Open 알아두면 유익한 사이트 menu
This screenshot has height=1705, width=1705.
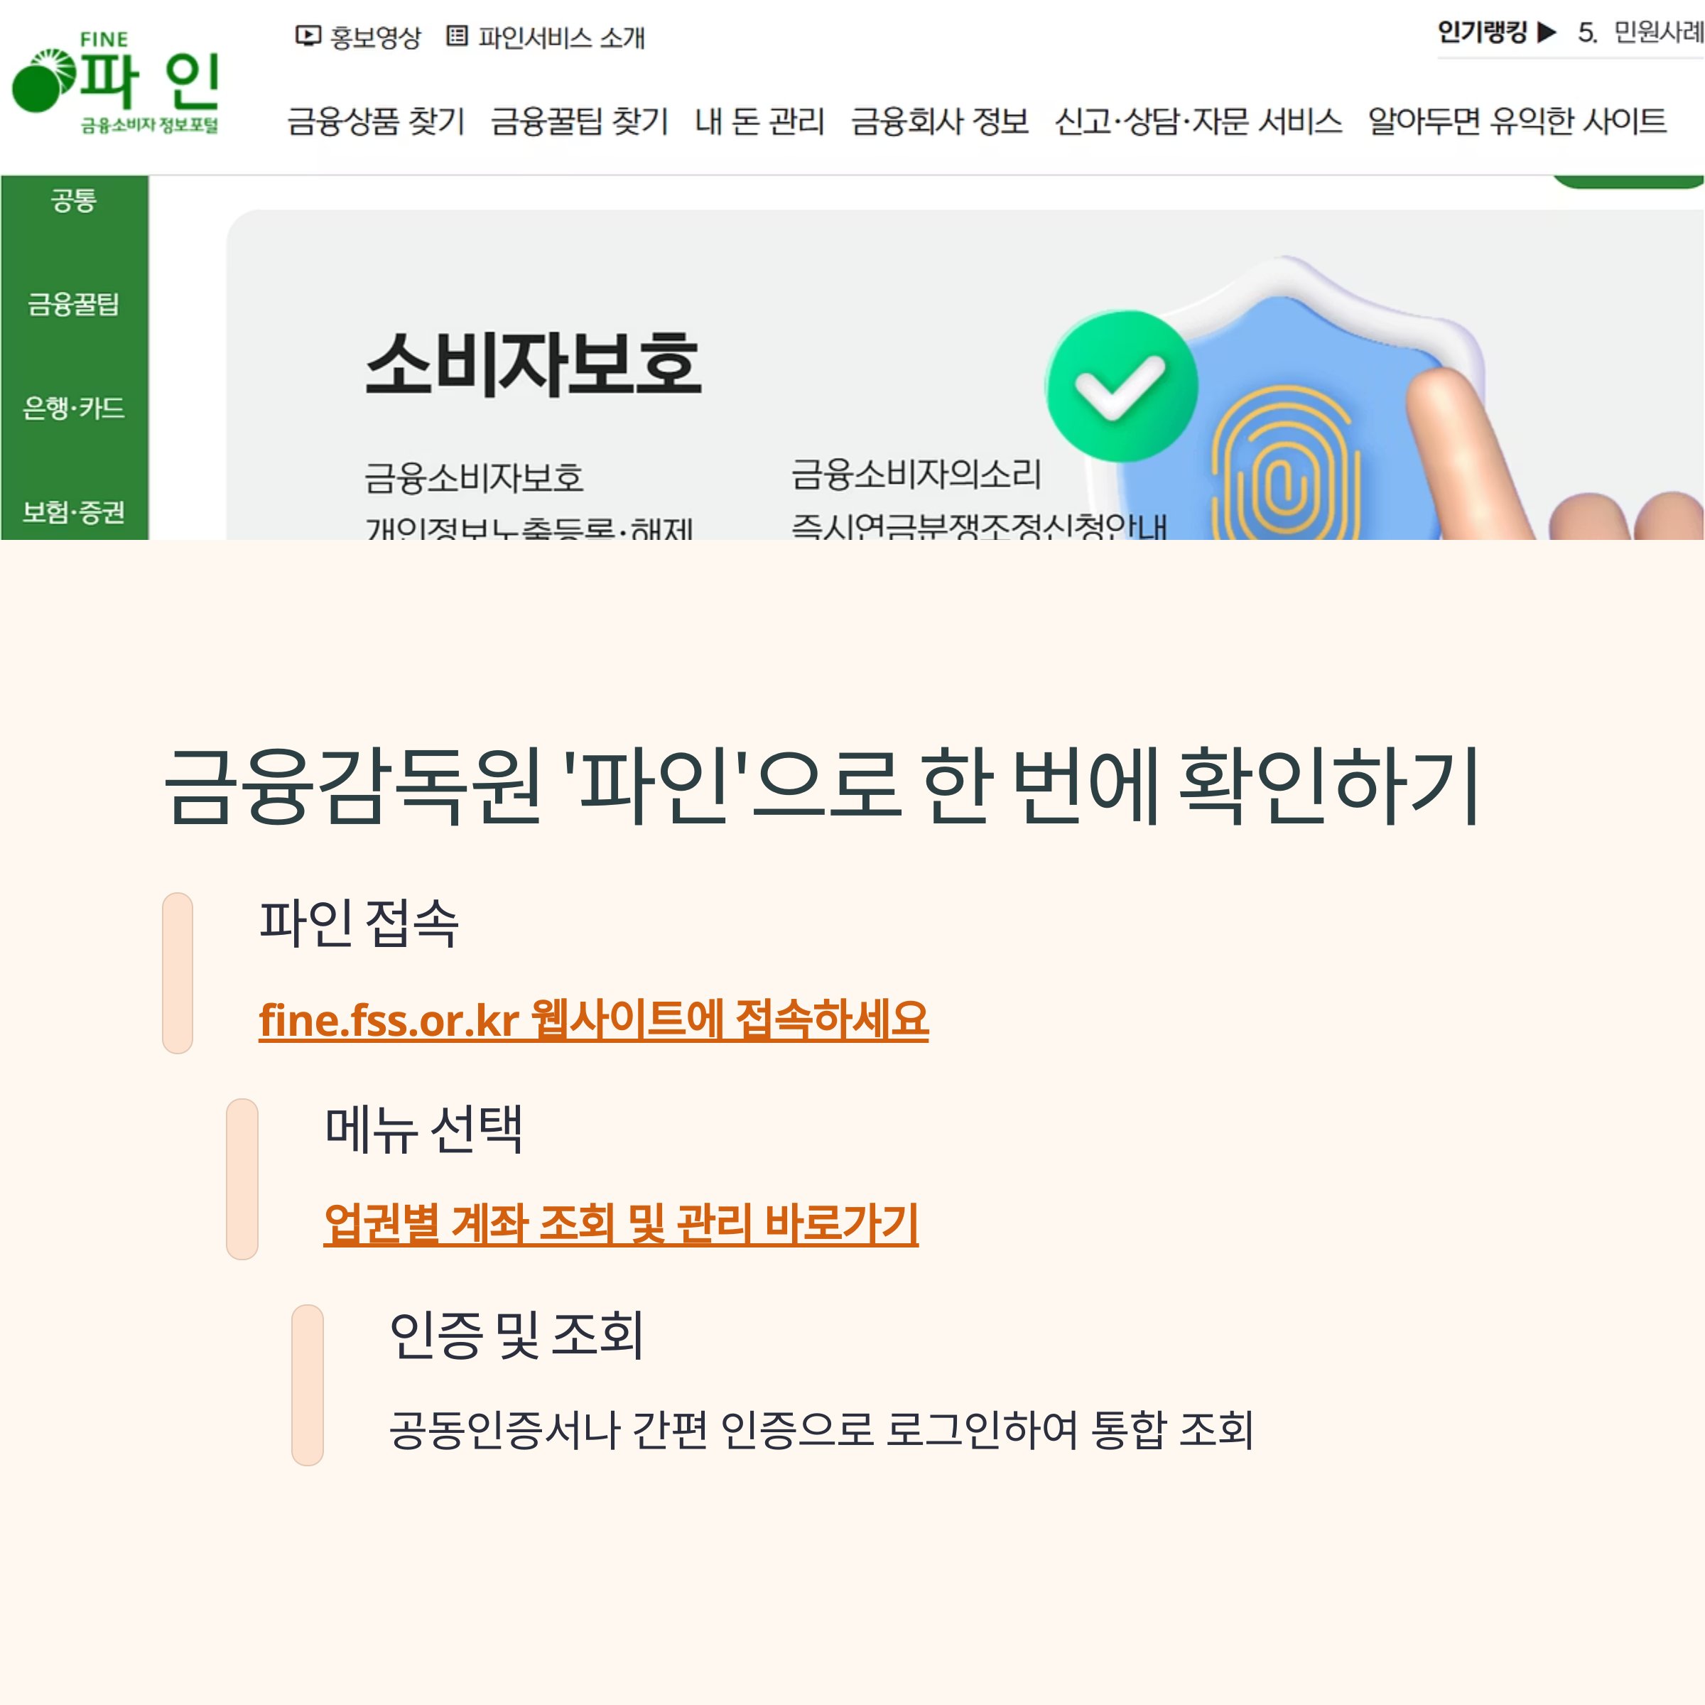click(1517, 121)
